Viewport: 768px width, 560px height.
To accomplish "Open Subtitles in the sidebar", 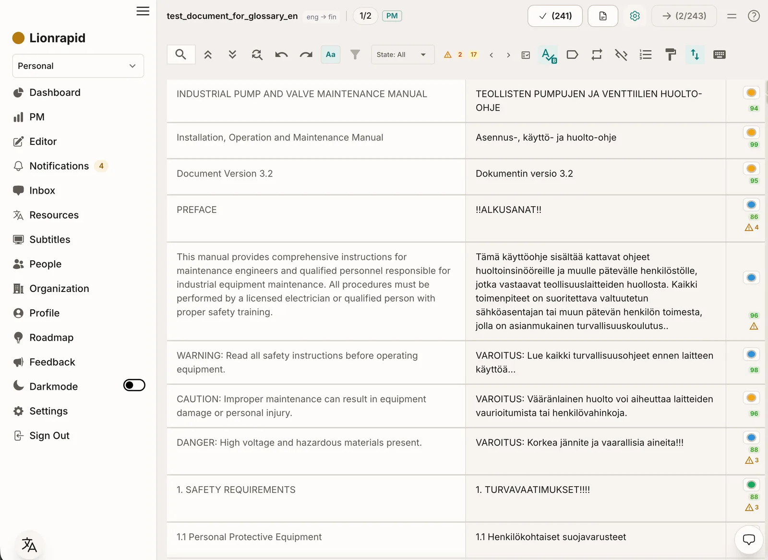I will (x=49, y=239).
